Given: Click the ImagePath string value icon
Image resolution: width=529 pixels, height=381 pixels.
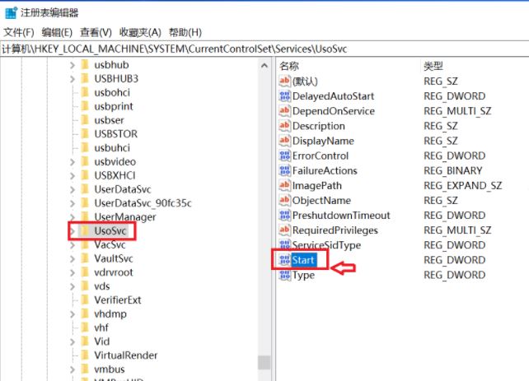Looking at the screenshot, I should point(284,185).
